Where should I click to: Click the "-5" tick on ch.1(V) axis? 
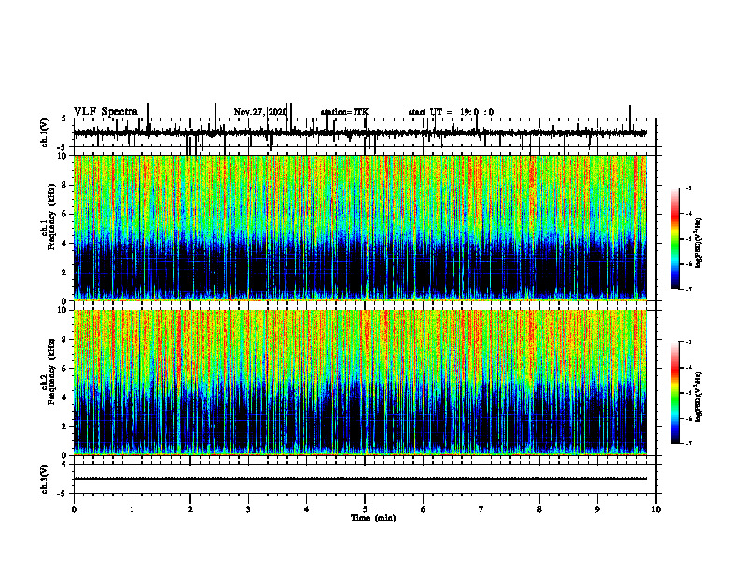tap(63, 147)
